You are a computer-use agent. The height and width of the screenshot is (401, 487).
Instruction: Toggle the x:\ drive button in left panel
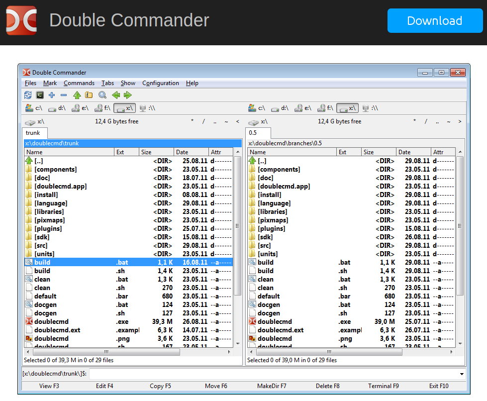click(x=124, y=108)
